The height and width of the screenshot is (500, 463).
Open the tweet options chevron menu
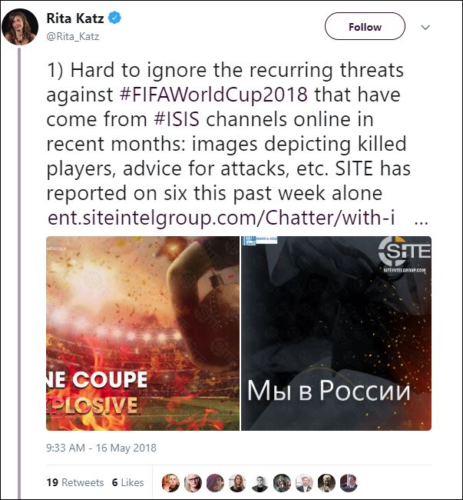coord(425,27)
